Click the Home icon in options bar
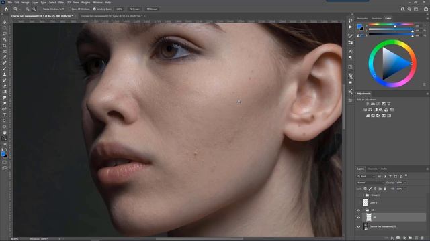 [x=6, y=9]
